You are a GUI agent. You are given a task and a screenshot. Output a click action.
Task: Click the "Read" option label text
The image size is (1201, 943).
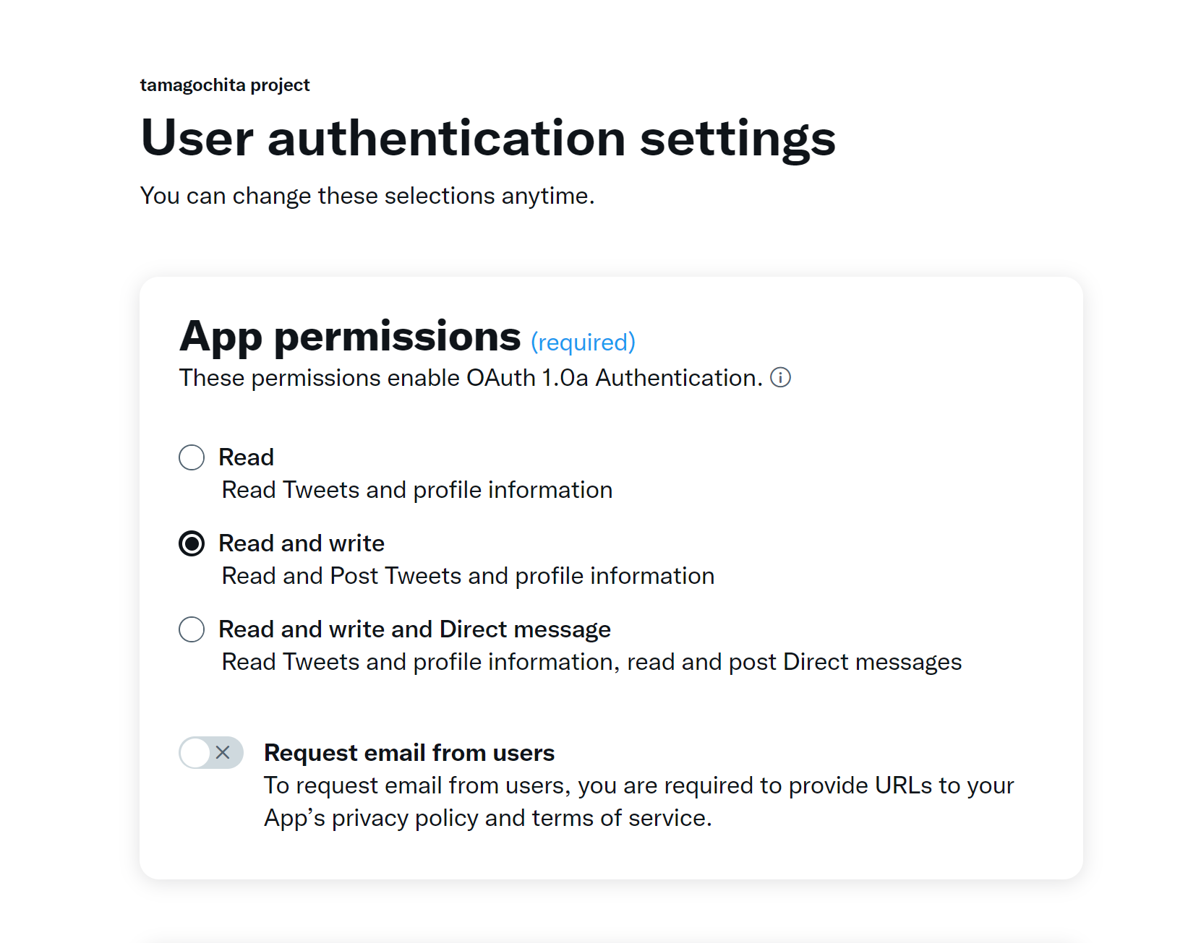coord(246,457)
